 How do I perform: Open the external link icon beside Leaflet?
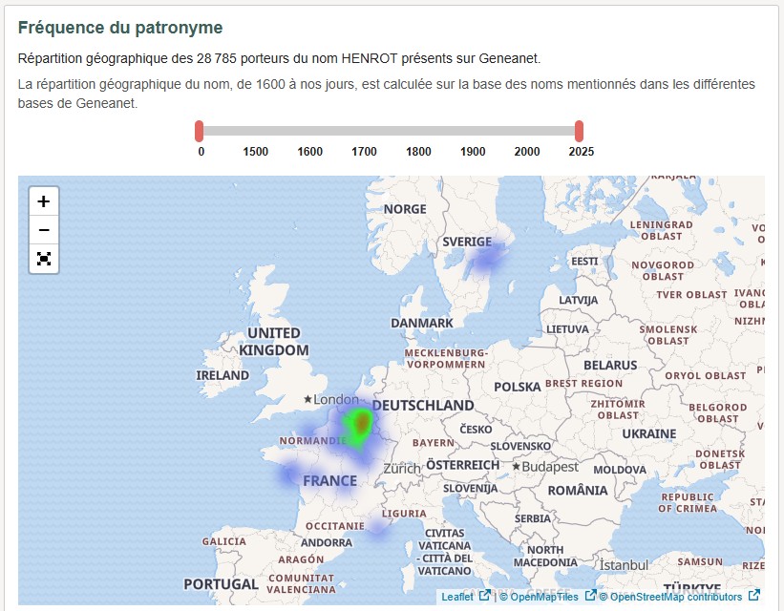[x=482, y=595]
